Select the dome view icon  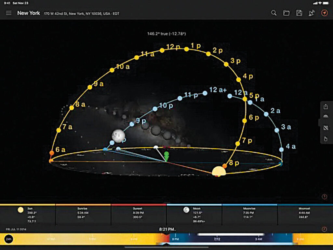point(326,117)
